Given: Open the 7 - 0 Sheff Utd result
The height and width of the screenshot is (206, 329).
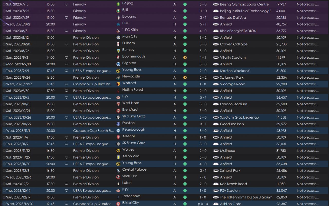Looking at the screenshot, I should [x=203, y=177].
